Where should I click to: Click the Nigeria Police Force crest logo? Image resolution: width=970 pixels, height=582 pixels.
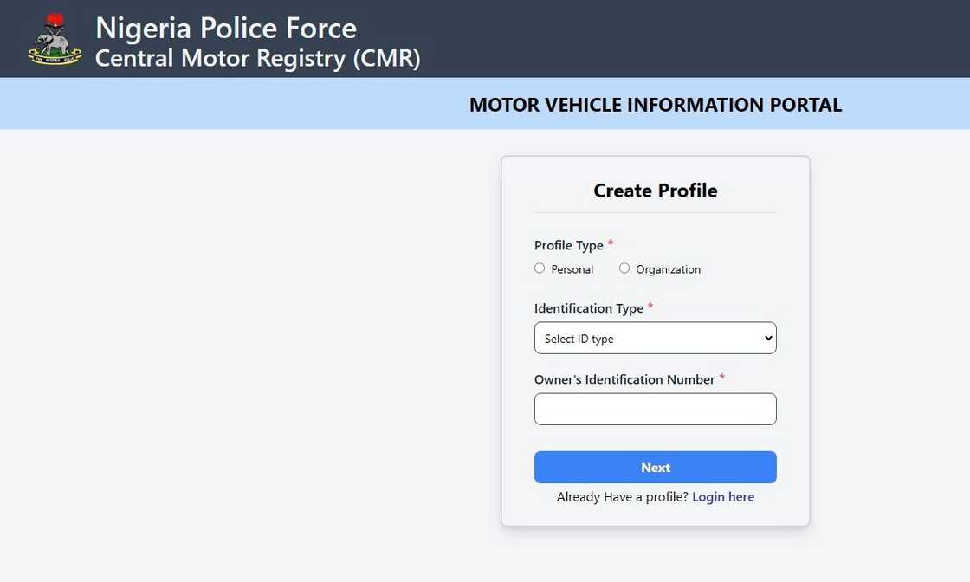[x=55, y=39]
